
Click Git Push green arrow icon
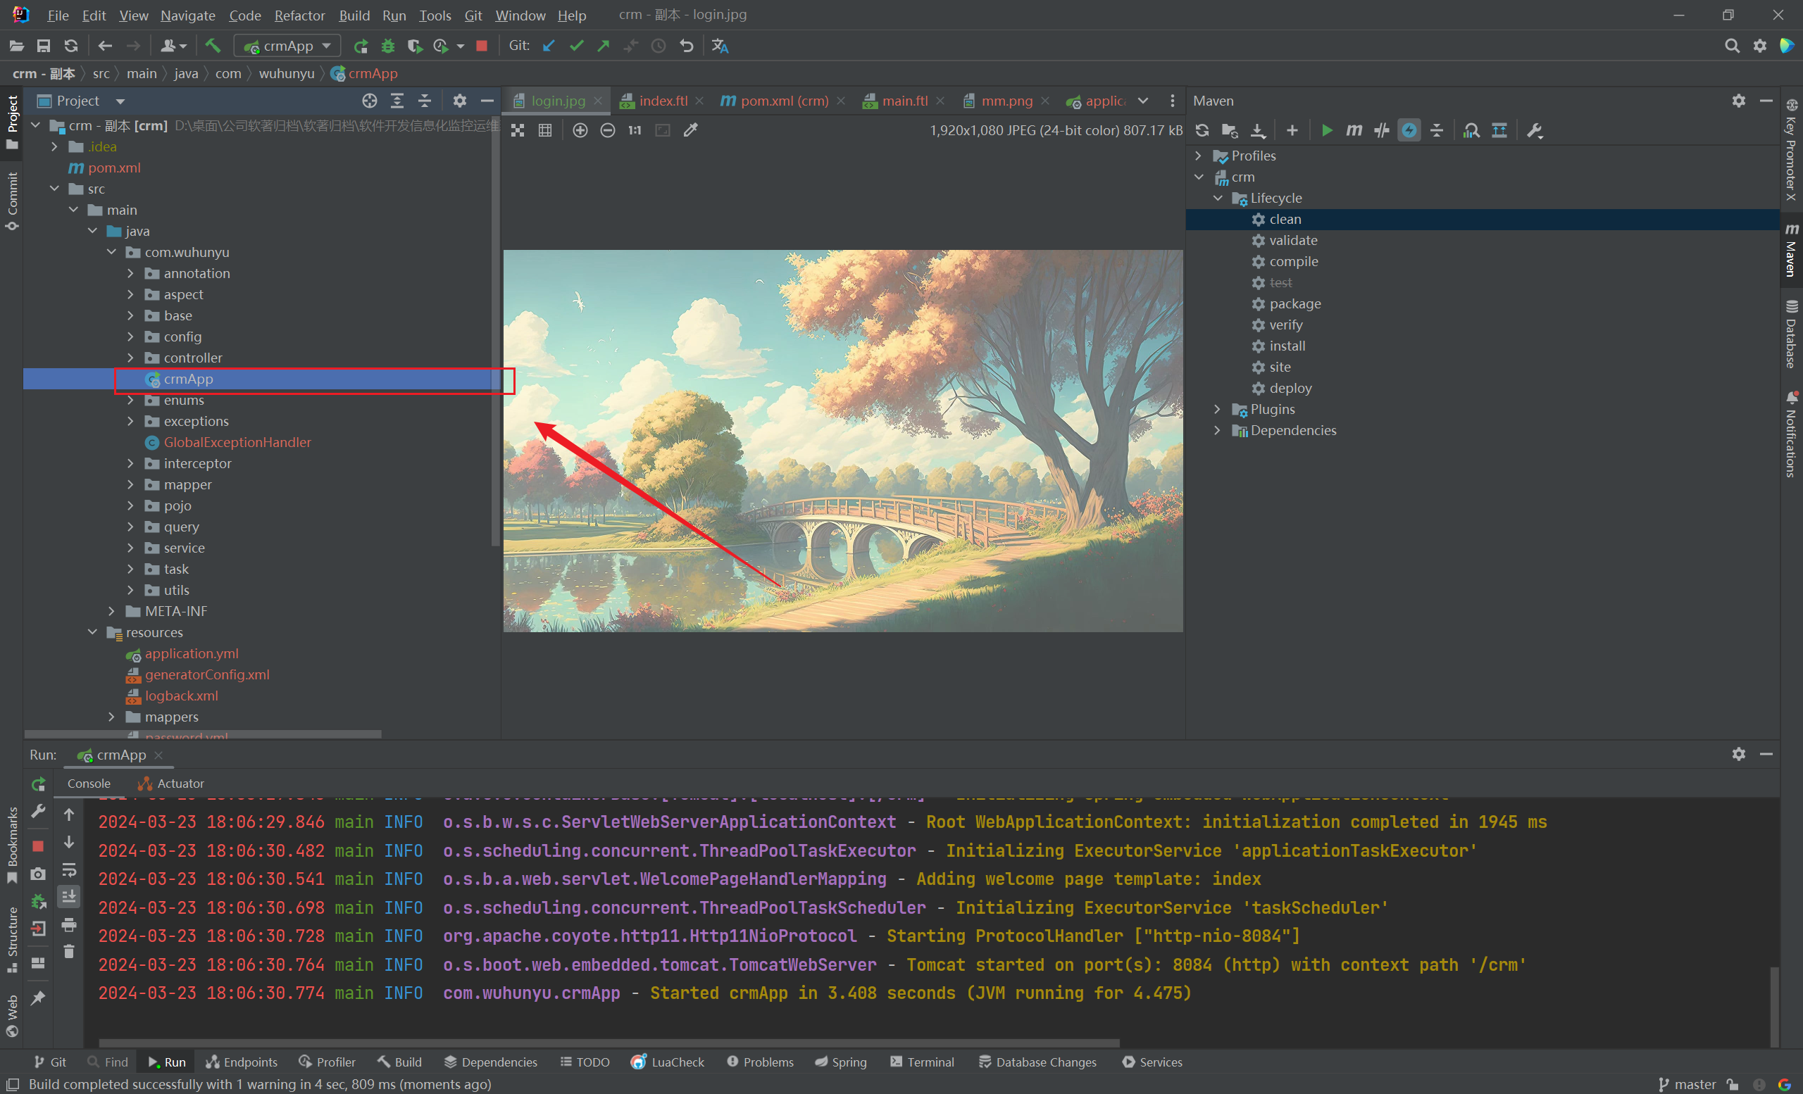[604, 46]
